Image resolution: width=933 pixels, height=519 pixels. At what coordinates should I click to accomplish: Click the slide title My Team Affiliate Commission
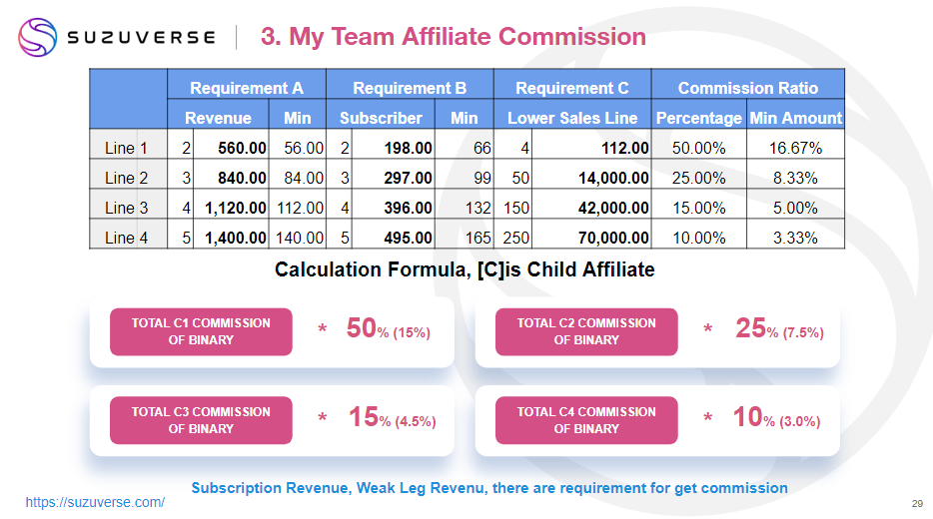[453, 37]
